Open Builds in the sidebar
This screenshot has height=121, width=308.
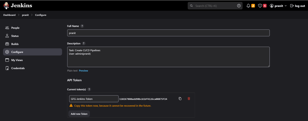[32, 44]
